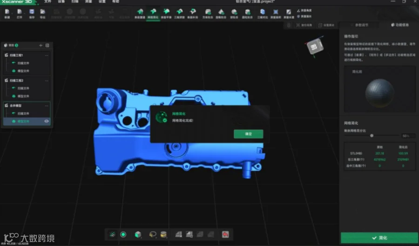The width and height of the screenshot is (419, 246).
Task: Toggle visibility eye of selected model file
Action: (47, 121)
